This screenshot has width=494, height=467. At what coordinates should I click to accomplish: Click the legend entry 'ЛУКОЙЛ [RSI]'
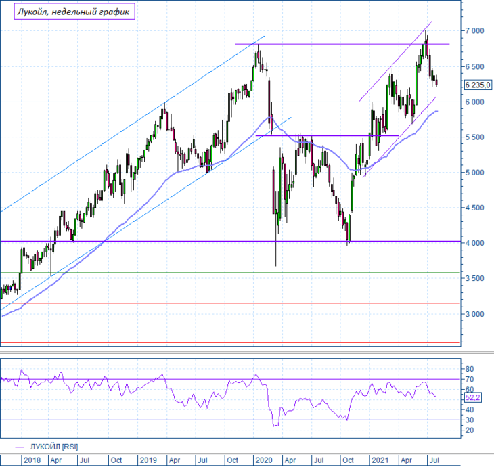pos(54,447)
